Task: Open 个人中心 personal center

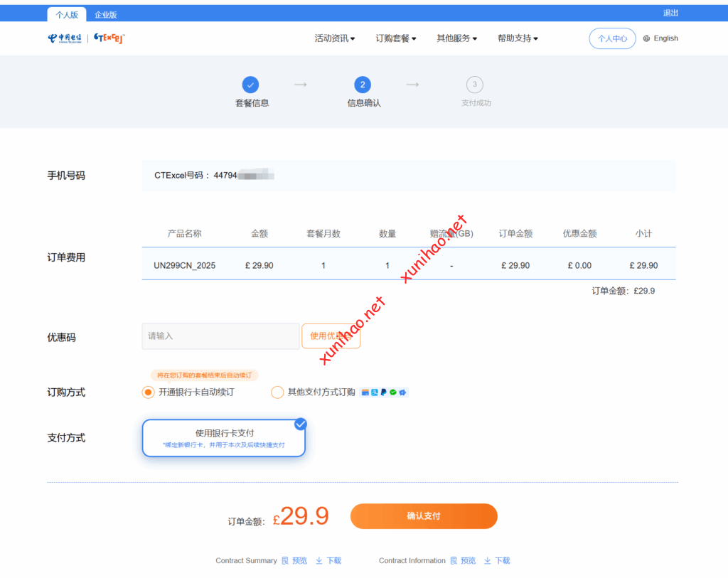Action: pyautogui.click(x=612, y=38)
